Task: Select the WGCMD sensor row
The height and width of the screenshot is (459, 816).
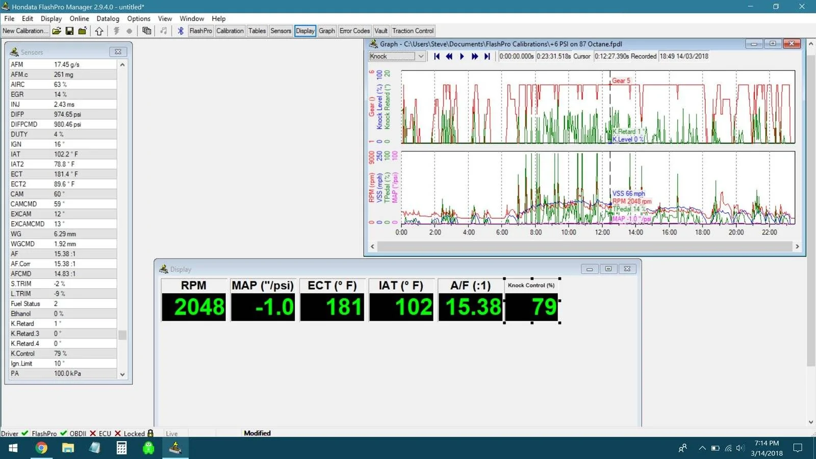Action: coord(63,244)
